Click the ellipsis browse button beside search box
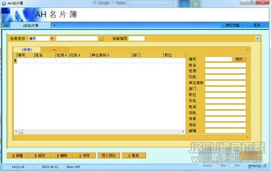 pos(101,38)
